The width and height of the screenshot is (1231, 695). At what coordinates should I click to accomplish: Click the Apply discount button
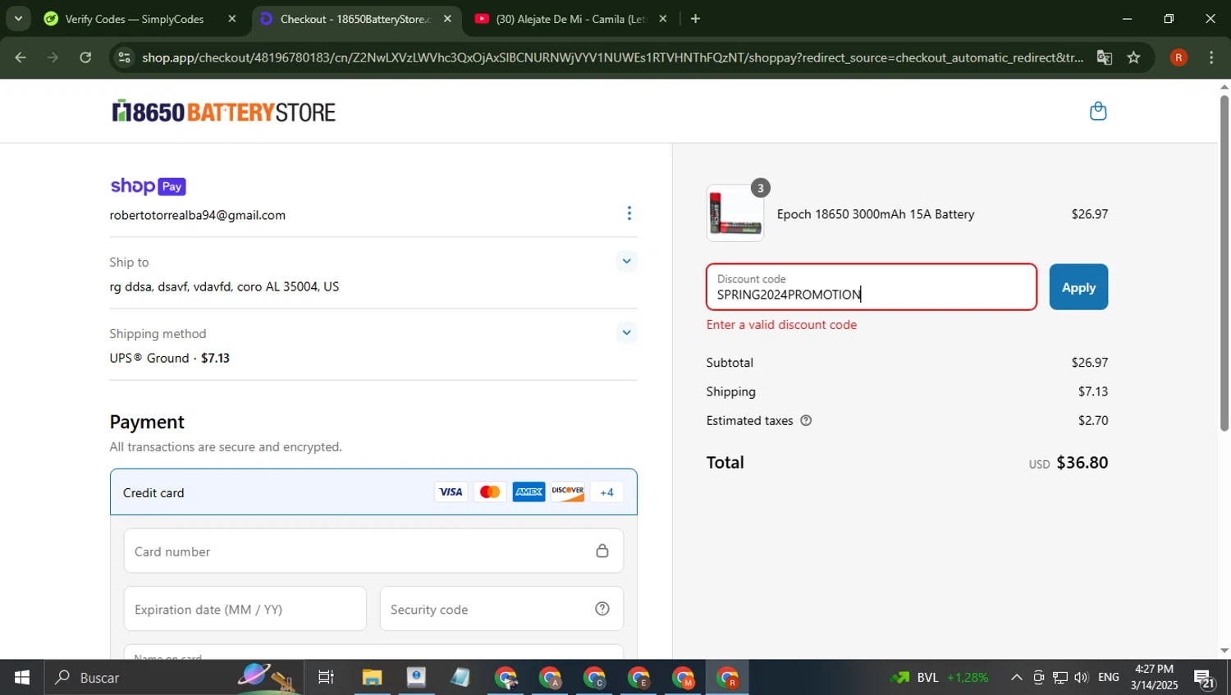(x=1078, y=287)
